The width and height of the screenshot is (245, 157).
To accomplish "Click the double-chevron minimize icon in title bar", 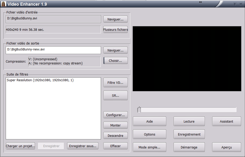I will click(235, 4).
